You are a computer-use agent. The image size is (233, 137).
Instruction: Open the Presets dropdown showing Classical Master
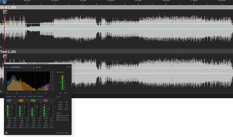tap(22, 67)
